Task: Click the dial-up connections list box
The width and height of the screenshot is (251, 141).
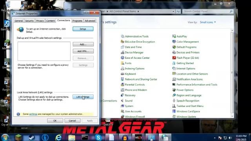Action: 44,51
